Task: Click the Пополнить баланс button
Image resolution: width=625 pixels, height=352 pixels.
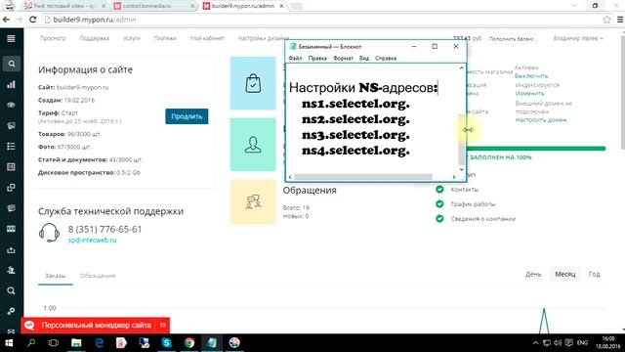Action: point(512,39)
